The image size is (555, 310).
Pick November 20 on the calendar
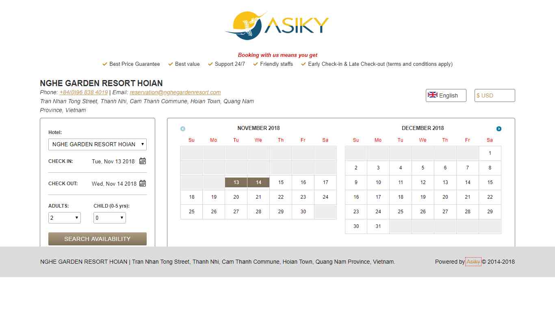[x=236, y=197]
